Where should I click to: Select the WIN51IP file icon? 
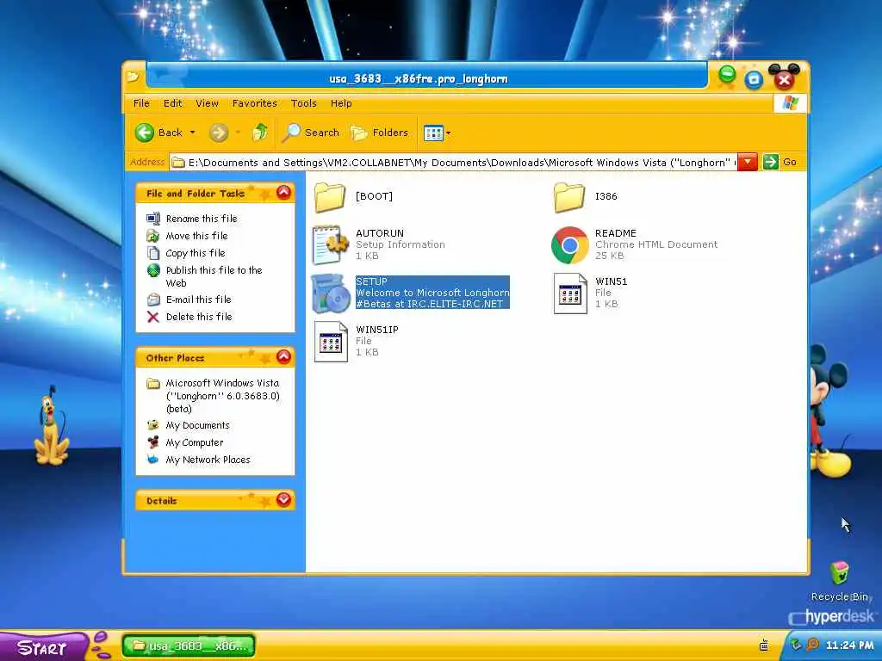[x=331, y=341]
